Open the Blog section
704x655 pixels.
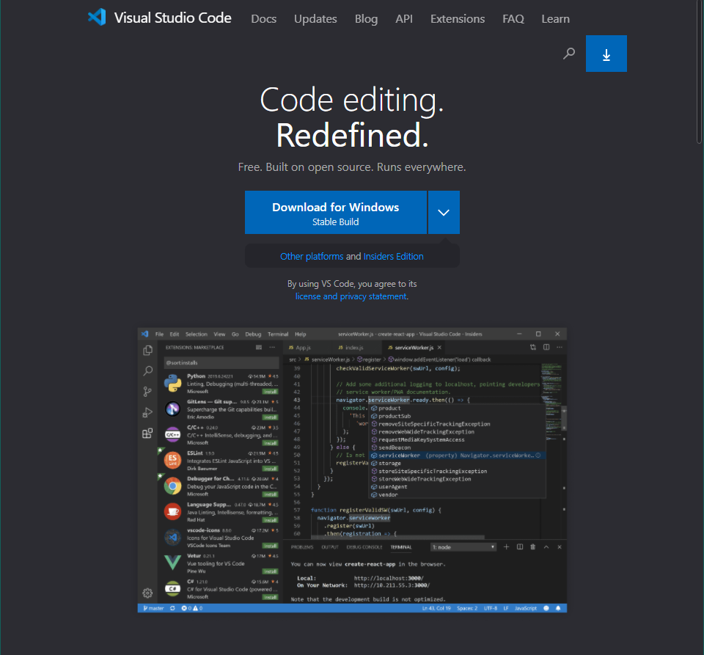[366, 19]
